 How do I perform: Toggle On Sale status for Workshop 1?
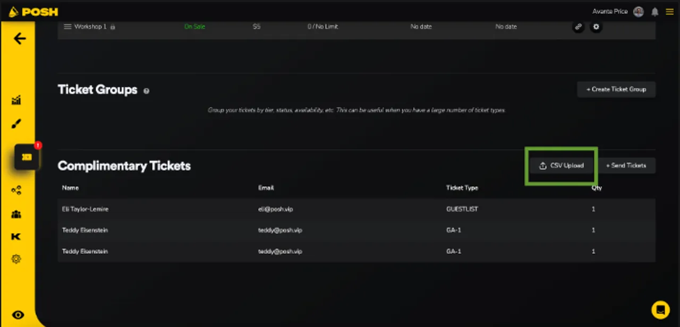tap(194, 27)
